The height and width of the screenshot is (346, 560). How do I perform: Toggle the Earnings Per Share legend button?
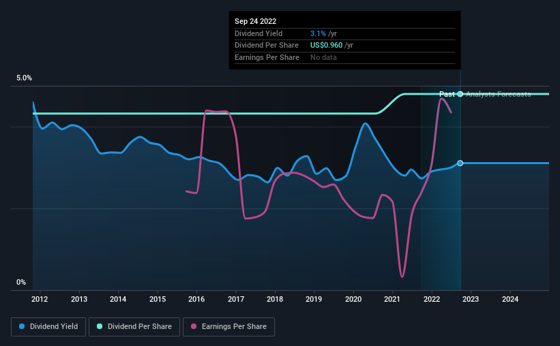229,327
